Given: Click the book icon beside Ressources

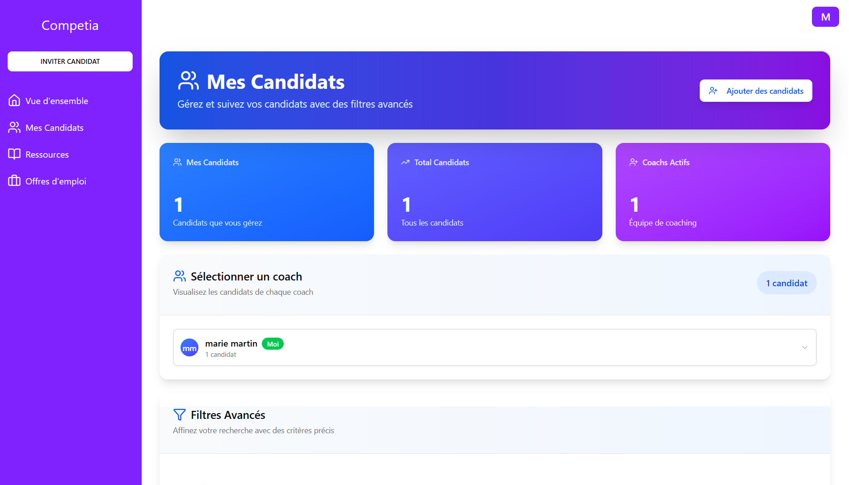Looking at the screenshot, I should [14, 155].
